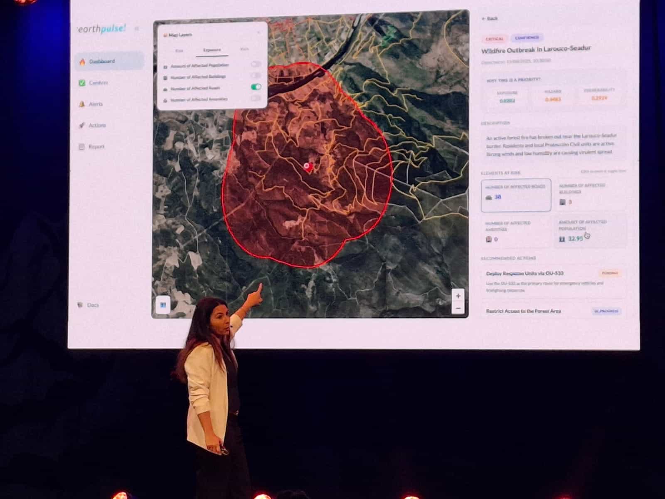Toggle Number of Affected Buildings layer
The height and width of the screenshot is (499, 665).
click(256, 75)
